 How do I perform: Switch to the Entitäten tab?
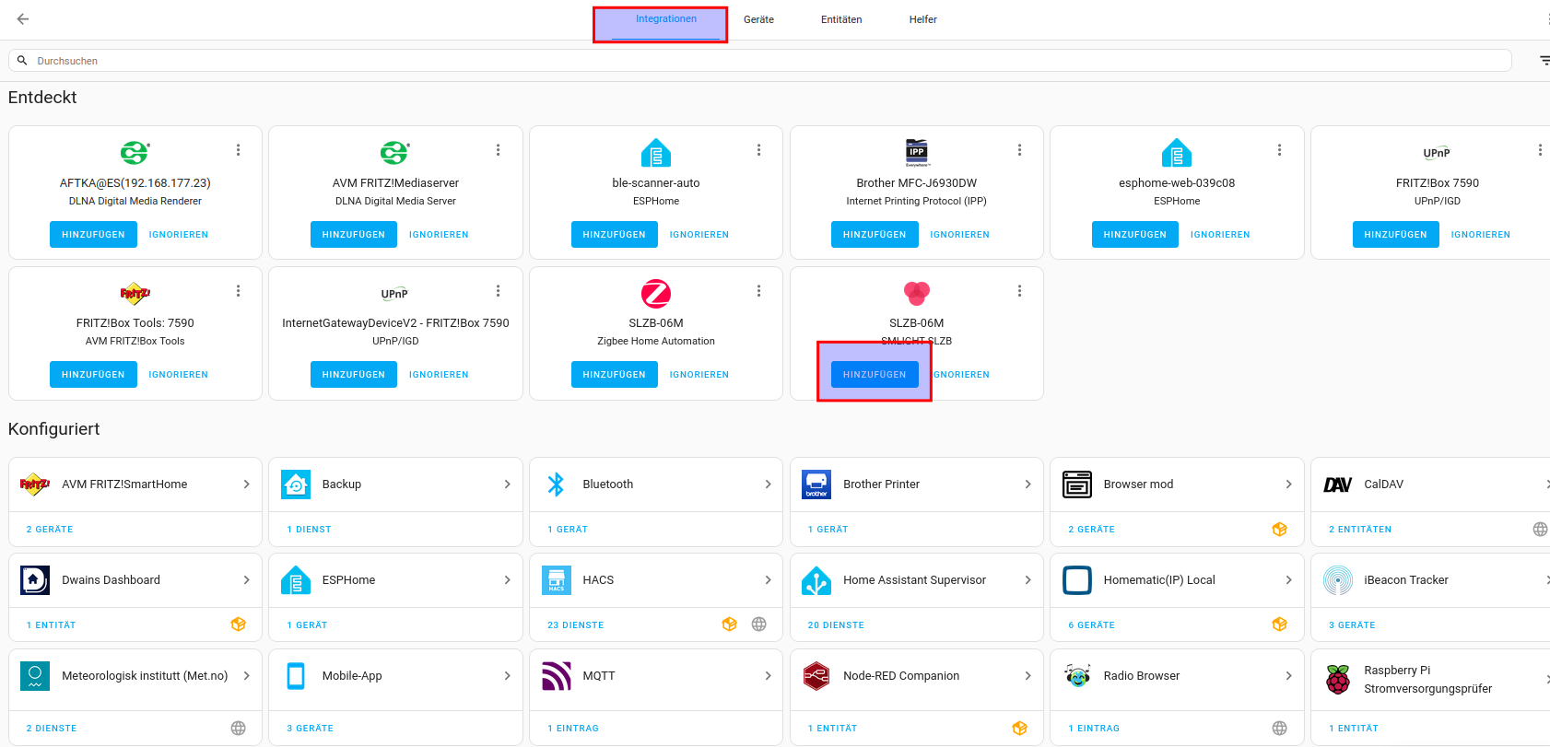click(841, 19)
